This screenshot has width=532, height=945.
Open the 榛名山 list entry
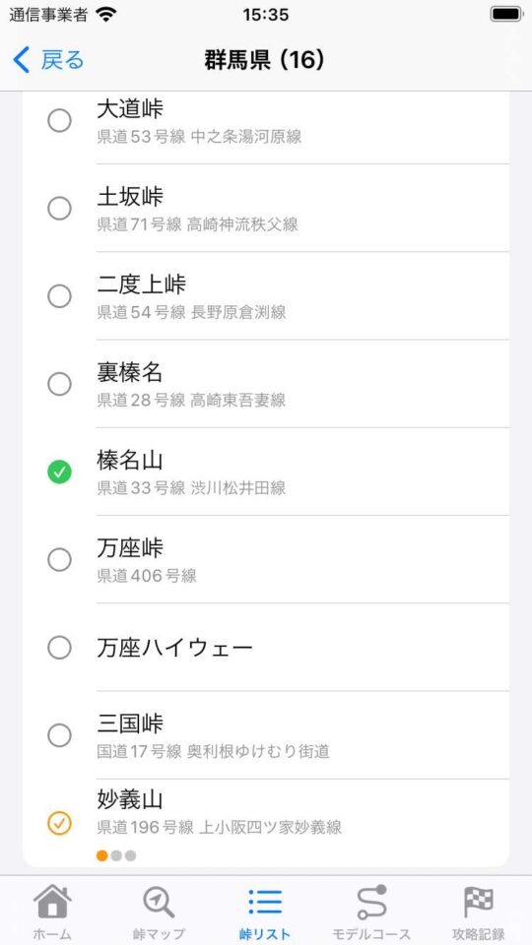pos(266,472)
